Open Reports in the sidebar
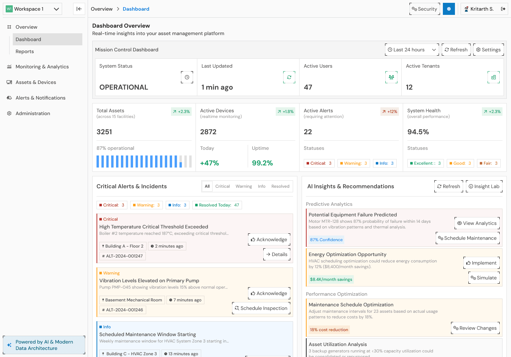Viewport: 511px width, 357px height. click(48, 51)
